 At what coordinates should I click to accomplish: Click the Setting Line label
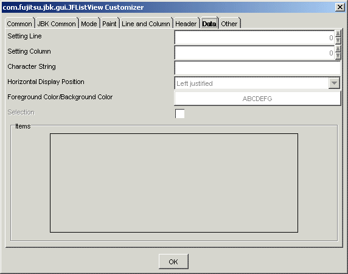click(x=24, y=36)
